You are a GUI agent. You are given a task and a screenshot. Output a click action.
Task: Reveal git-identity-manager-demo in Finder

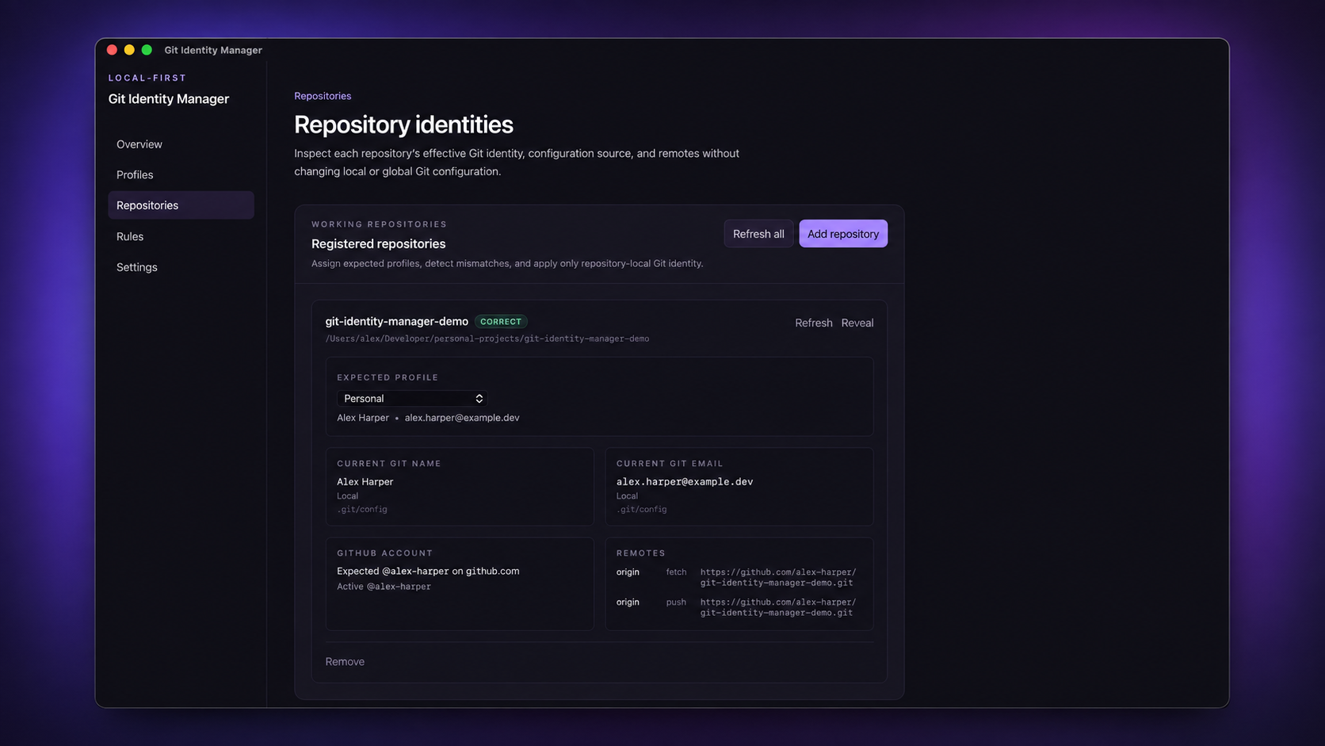click(x=857, y=323)
